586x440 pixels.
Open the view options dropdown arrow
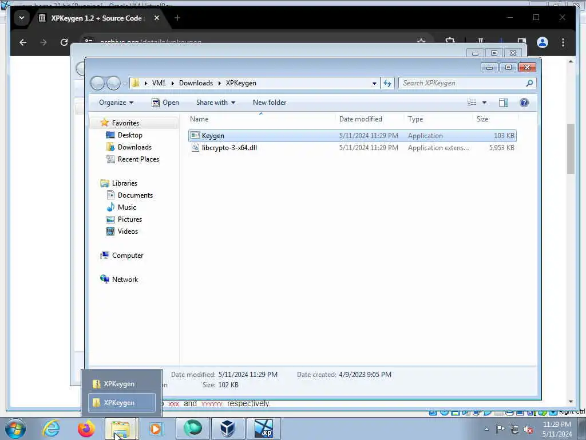coord(484,103)
